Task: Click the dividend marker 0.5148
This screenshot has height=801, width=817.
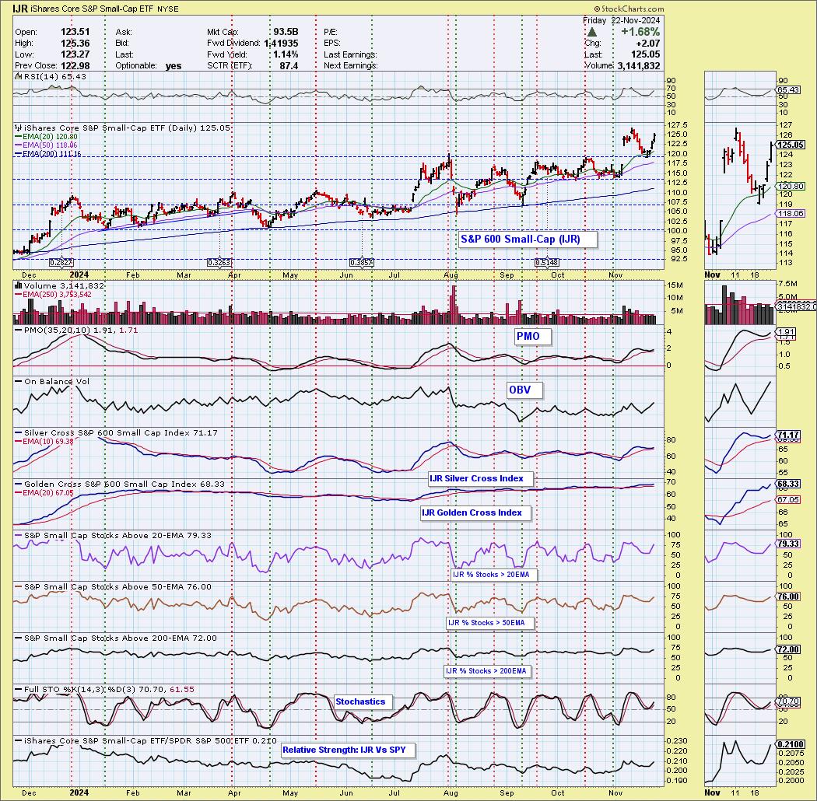Action: (x=546, y=263)
